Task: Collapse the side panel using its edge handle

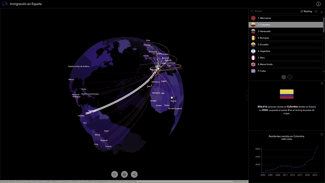Action: pyautogui.click(x=247, y=96)
